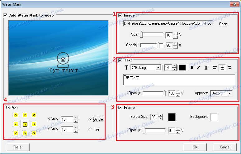
Task: Increase Y Step spinner value
Action: click(76, 128)
